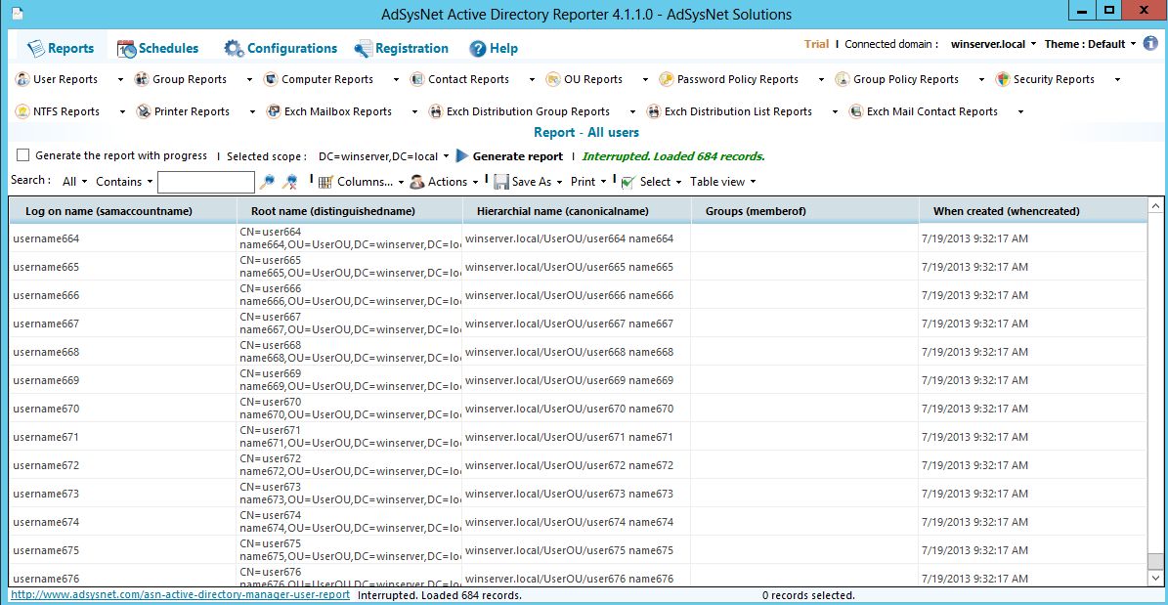This screenshot has width=1168, height=605.
Task: Select the username670 cell
Action: 123,409
